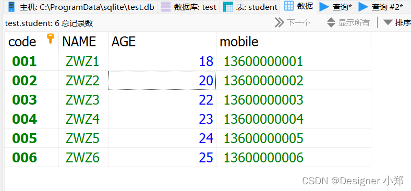Select code cell 003
The height and width of the screenshot is (191, 411).
(x=32, y=100)
